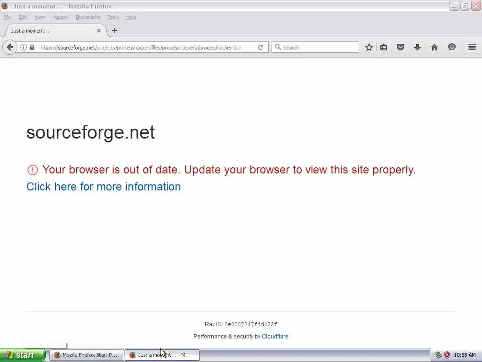Viewport: 482px width, 362px height.
Task: Click the magnifier icon in search box
Action: click(278, 47)
